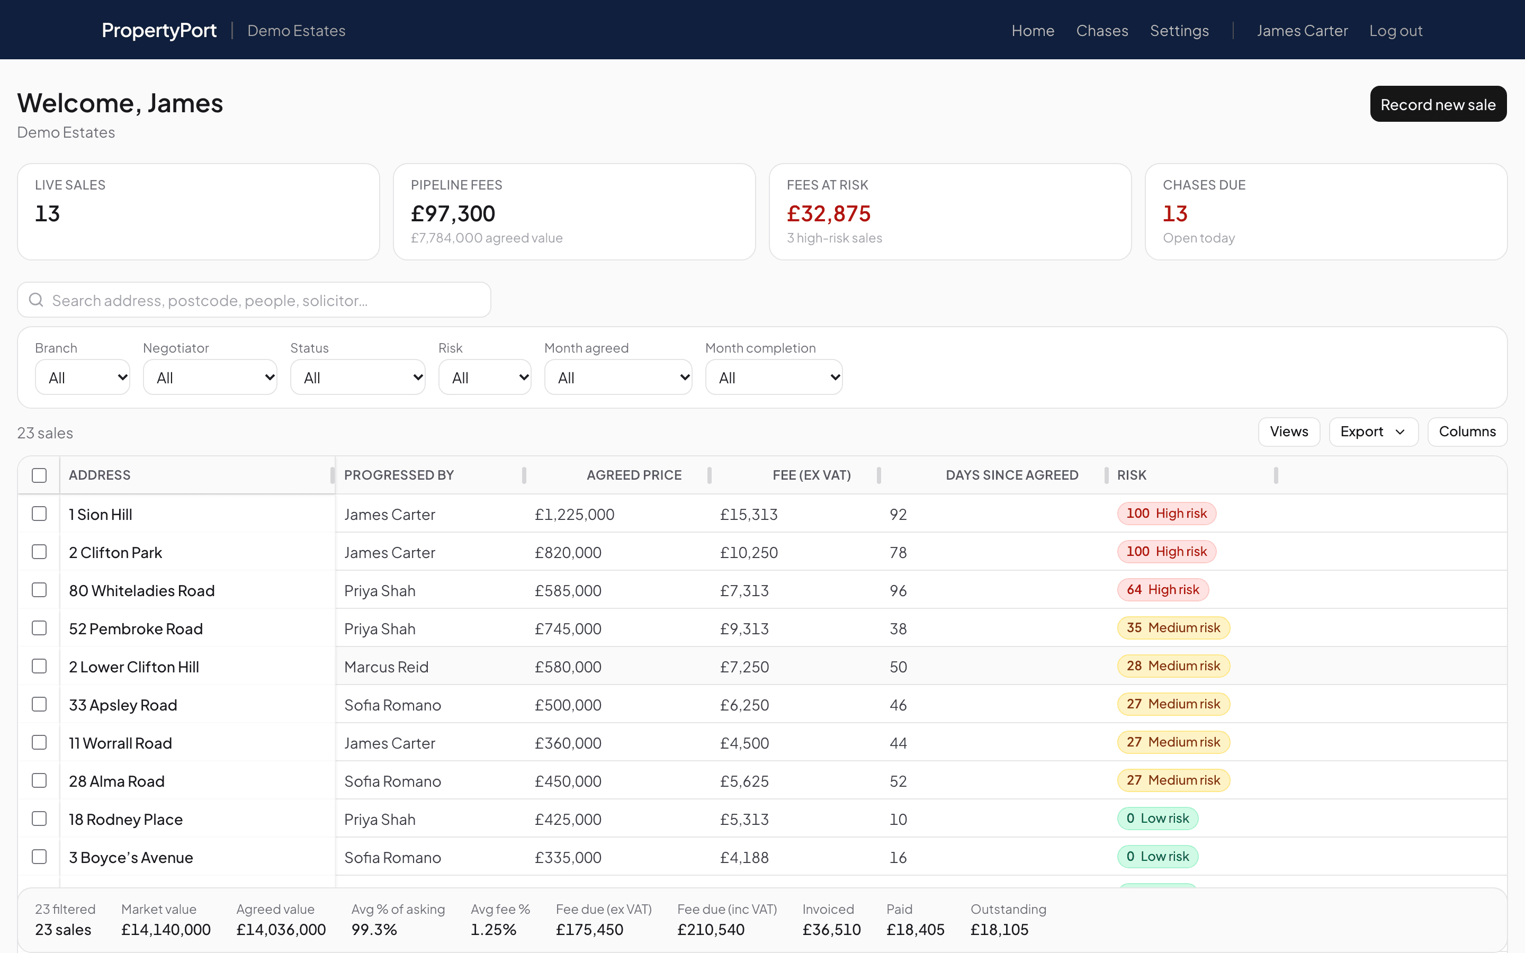Click the Pipeline Fees card
Image resolution: width=1525 pixels, height=953 pixels.
574,212
